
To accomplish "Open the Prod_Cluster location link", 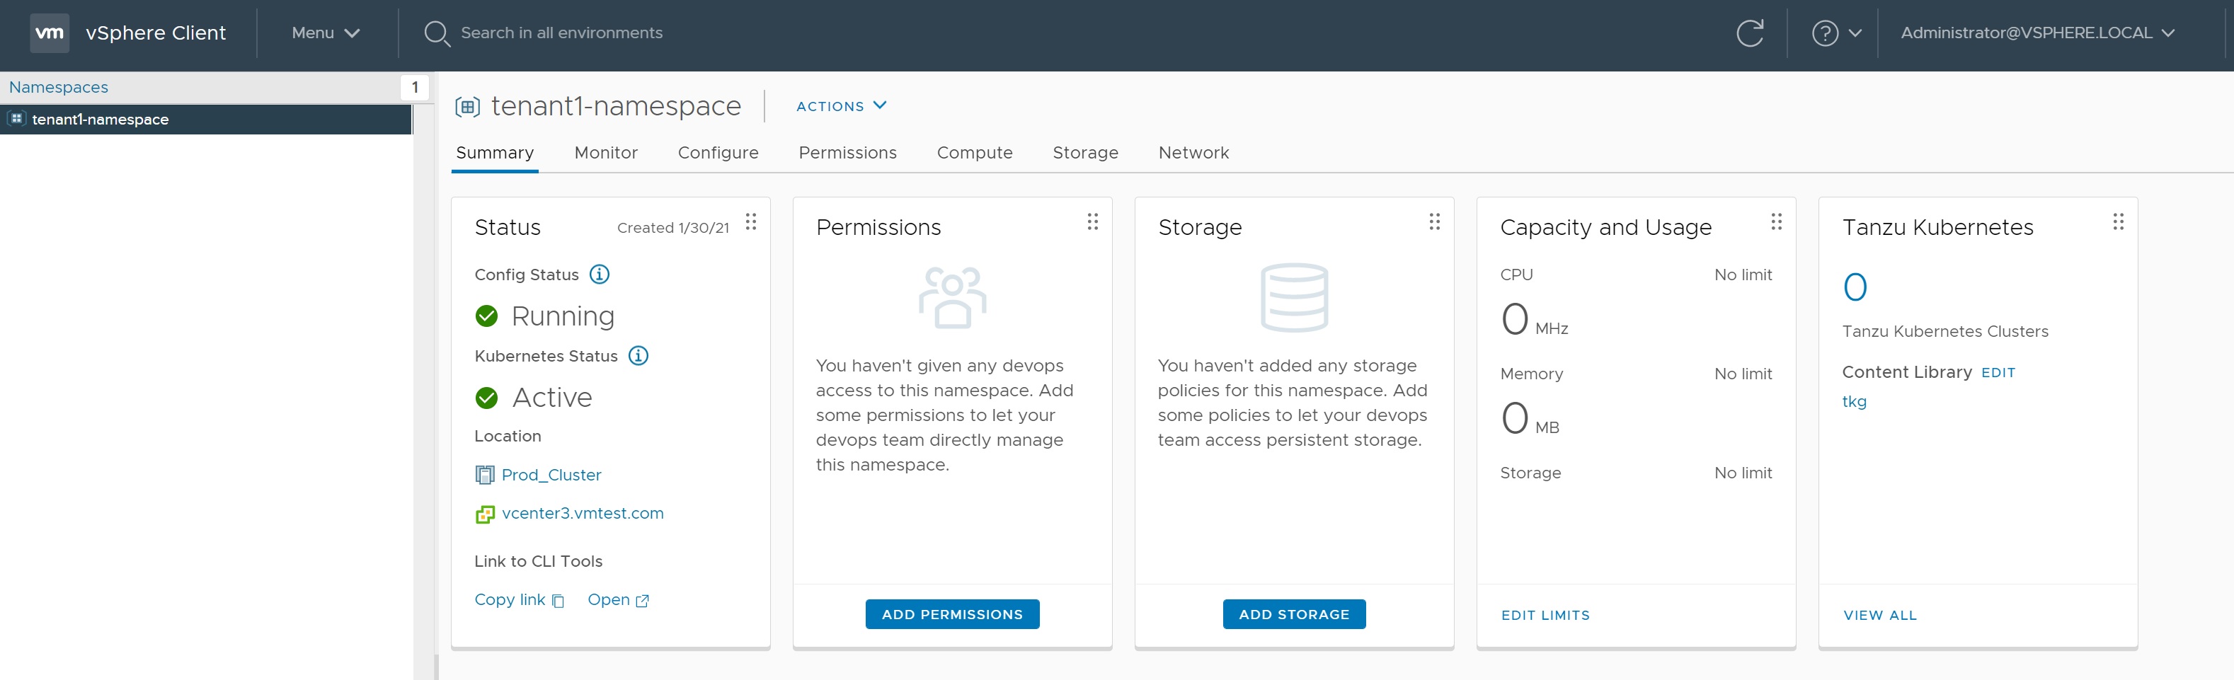I will (x=551, y=474).
